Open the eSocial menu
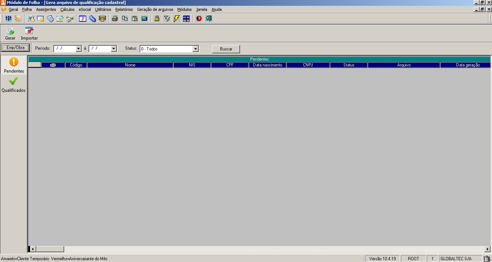The height and width of the screenshot is (262, 492). (85, 9)
